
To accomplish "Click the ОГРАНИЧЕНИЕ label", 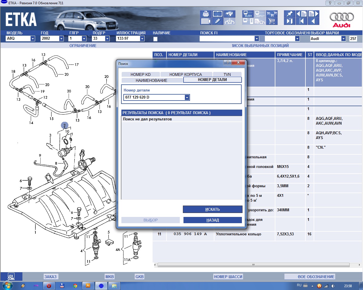I will point(83,46).
